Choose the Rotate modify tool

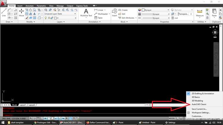click(31, 10)
